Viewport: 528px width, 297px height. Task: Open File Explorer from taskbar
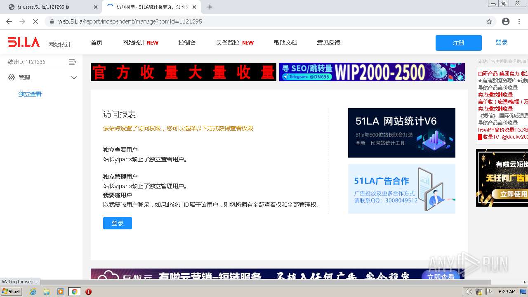47,292
